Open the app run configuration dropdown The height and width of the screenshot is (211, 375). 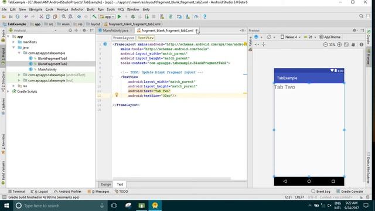click(x=107, y=17)
